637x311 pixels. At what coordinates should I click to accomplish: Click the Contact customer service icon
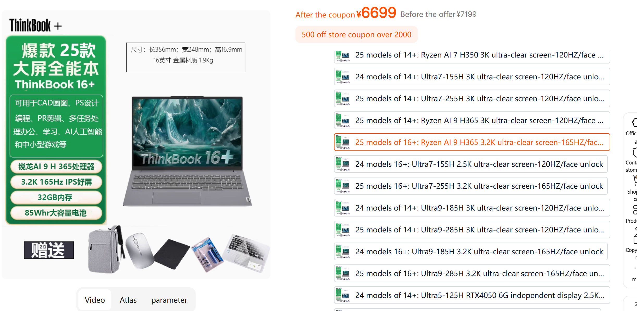(634, 152)
